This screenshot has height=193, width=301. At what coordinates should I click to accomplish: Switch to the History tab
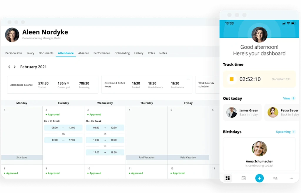click(139, 53)
